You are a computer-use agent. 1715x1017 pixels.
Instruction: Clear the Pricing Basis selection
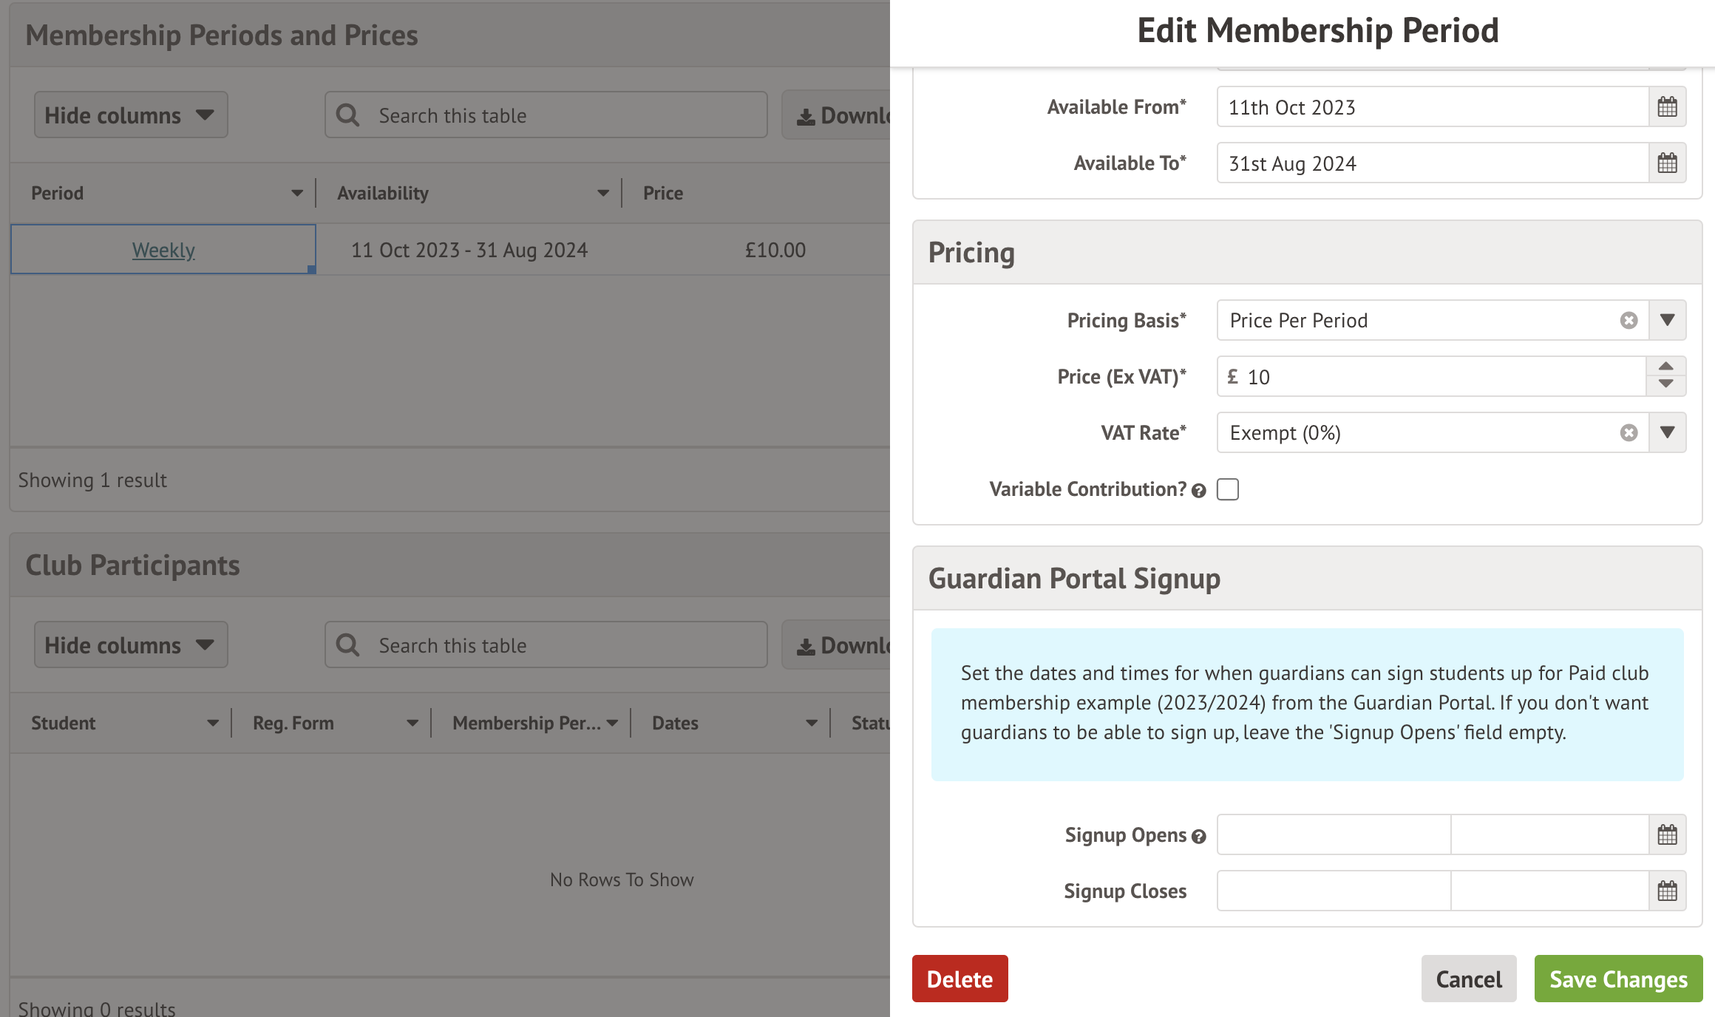(x=1629, y=320)
